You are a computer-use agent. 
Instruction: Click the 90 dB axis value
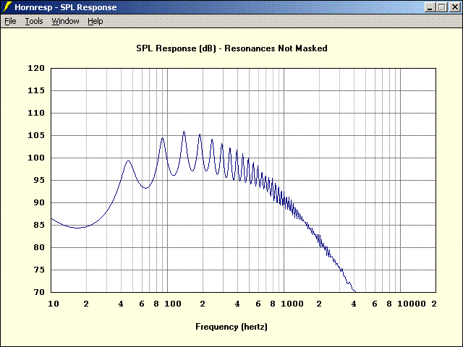click(x=39, y=202)
